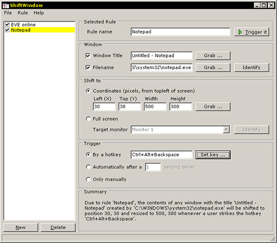
Task: Open the Help menu
Action: (x=38, y=13)
